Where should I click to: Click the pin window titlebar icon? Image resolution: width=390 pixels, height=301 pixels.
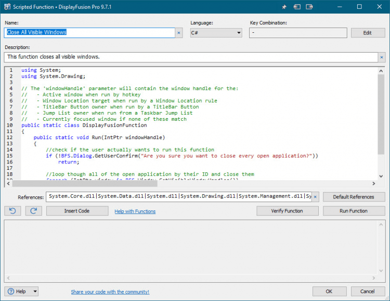284,7
